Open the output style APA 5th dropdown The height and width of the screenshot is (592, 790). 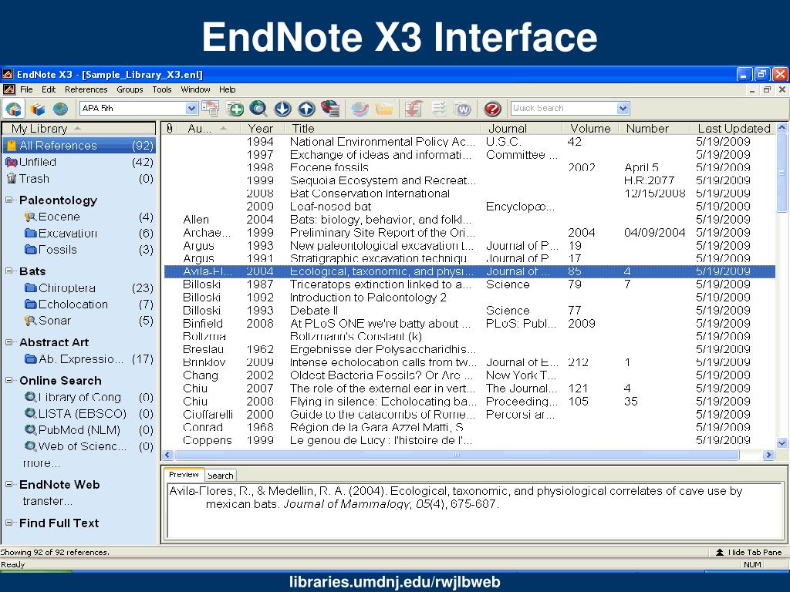tap(191, 108)
